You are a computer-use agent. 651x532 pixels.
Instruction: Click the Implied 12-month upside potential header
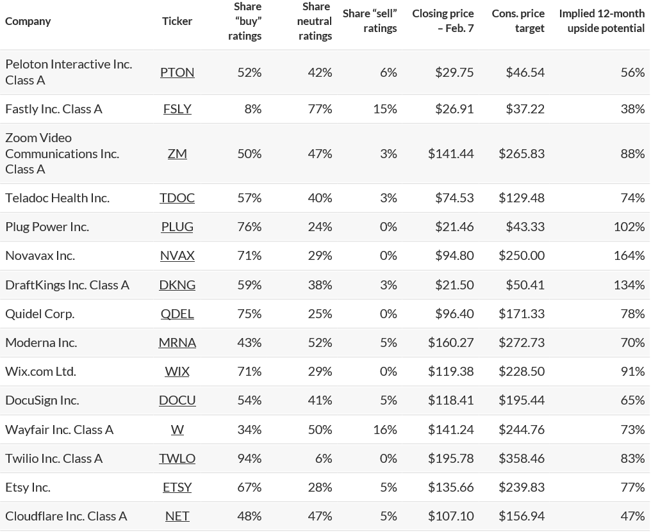(x=602, y=21)
